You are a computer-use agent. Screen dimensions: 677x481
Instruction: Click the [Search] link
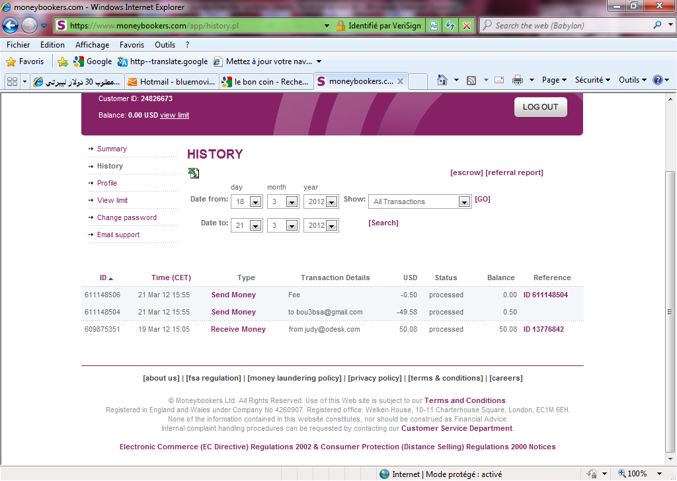pos(383,223)
